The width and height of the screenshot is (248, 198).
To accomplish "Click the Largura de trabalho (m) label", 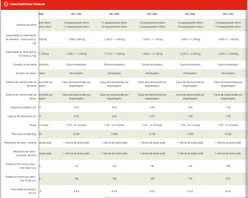I will point(23,107).
